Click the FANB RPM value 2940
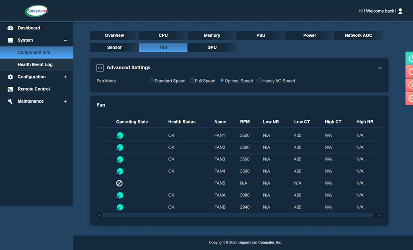413x250 pixels. (245, 207)
